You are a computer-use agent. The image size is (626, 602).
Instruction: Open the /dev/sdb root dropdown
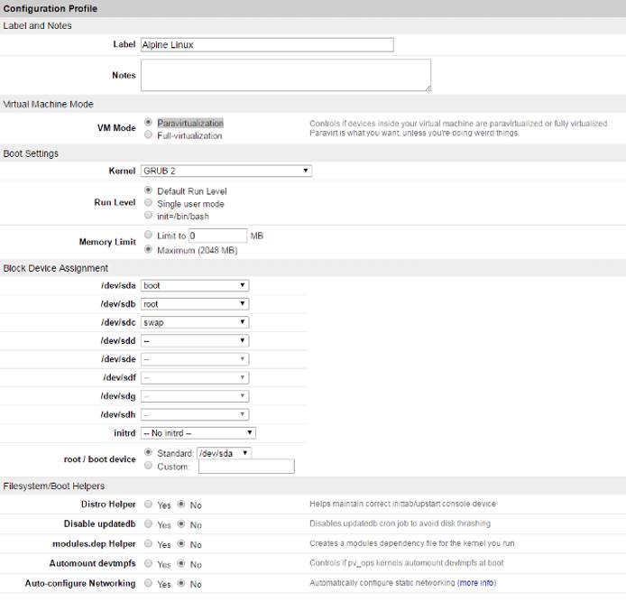[195, 304]
